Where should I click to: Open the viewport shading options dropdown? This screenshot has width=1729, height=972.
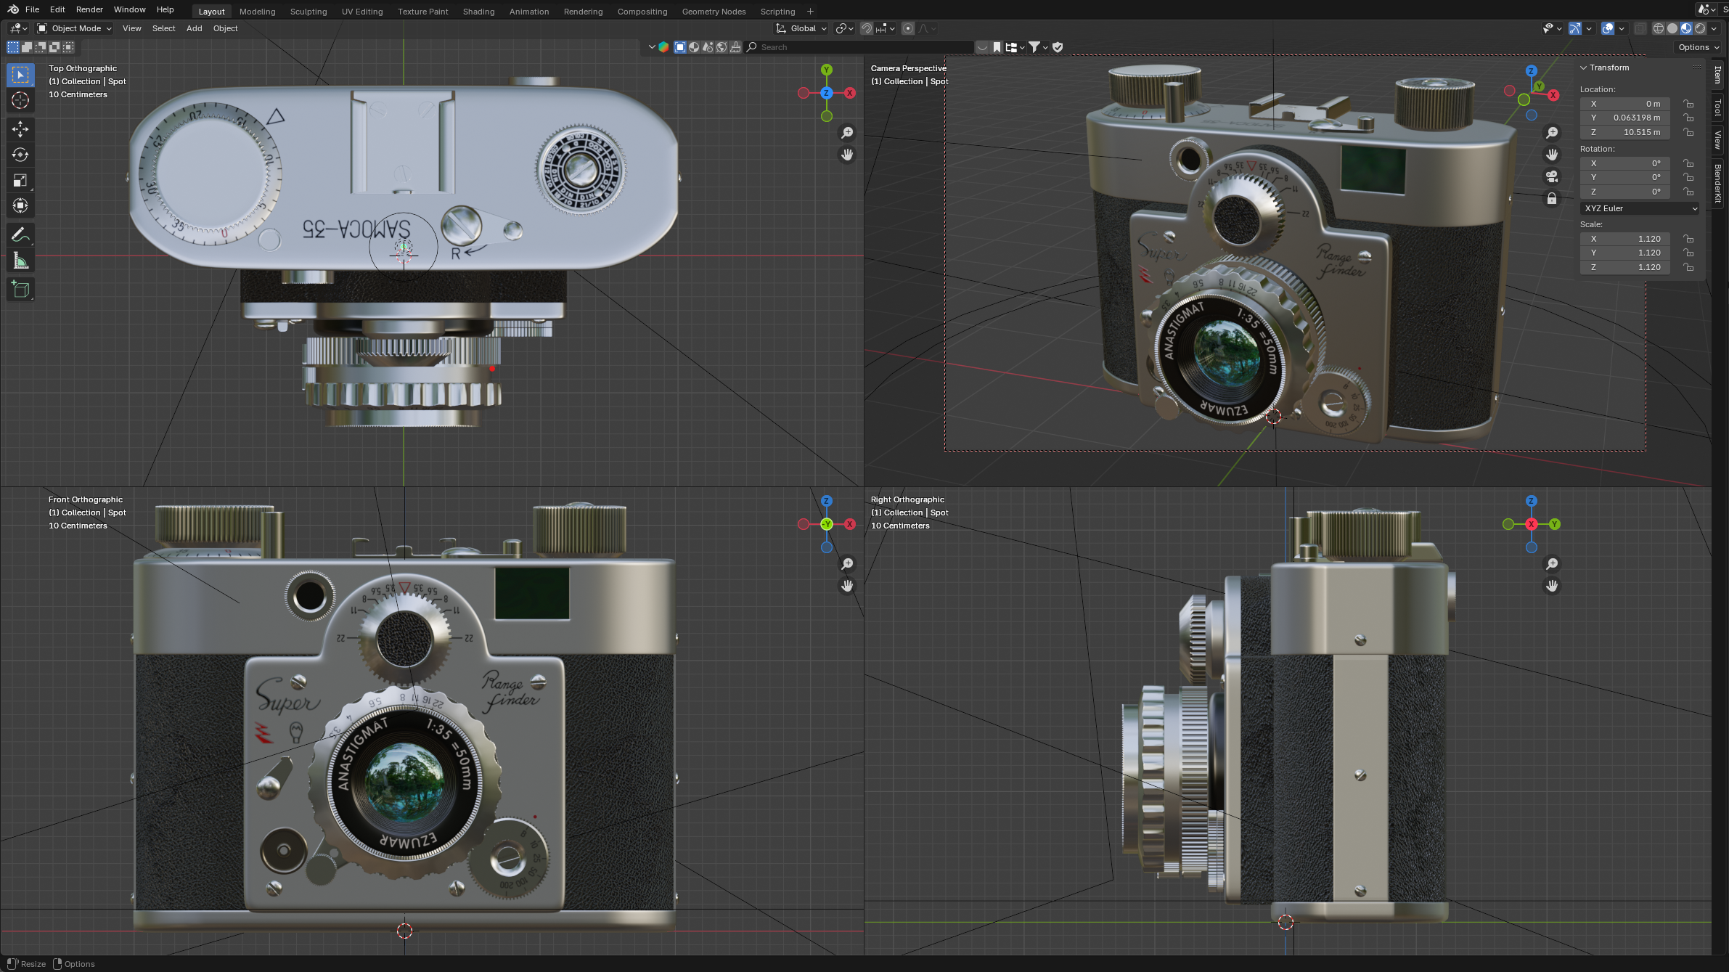point(1714,28)
